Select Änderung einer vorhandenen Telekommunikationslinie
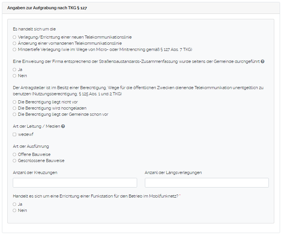Image resolution: width=282 pixels, height=235 pixels. tap(14, 43)
